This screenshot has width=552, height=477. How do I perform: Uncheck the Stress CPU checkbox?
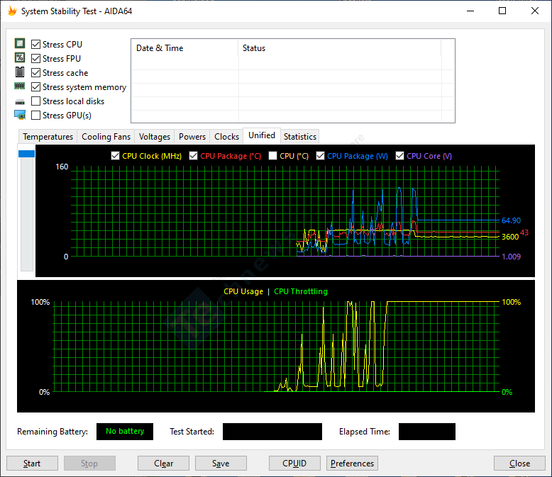pyautogui.click(x=35, y=45)
